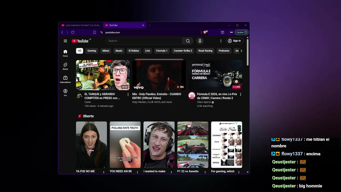
Task: Click the YouTube logo
Action: pyautogui.click(x=80, y=41)
